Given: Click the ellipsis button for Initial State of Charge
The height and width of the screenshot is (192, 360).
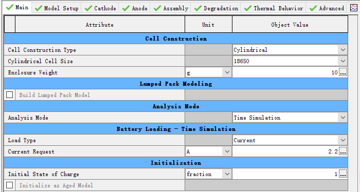Looking at the screenshot, I should coord(343,174).
